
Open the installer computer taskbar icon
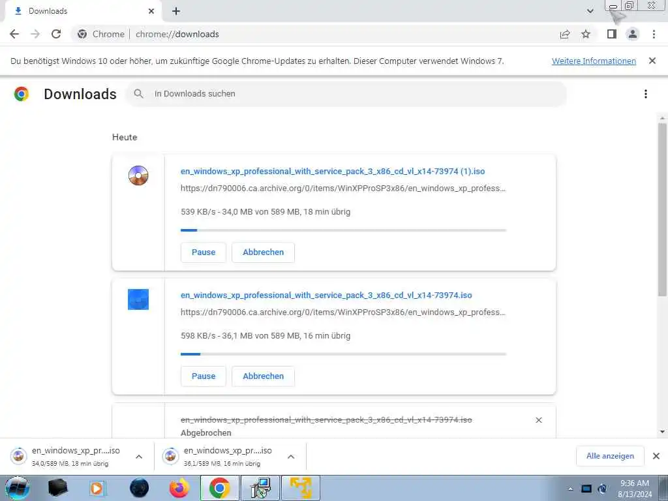(260, 488)
